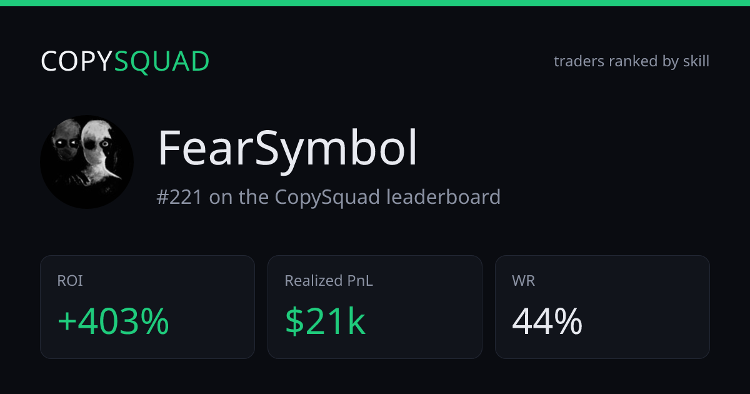Click the +403% ROI value
750x394 pixels.
[x=113, y=321]
